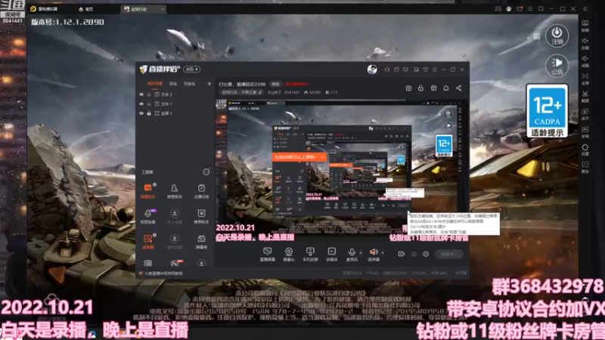The image size is (605, 340).
Task: Open the toolbox more circle icon
Action: 206,172
